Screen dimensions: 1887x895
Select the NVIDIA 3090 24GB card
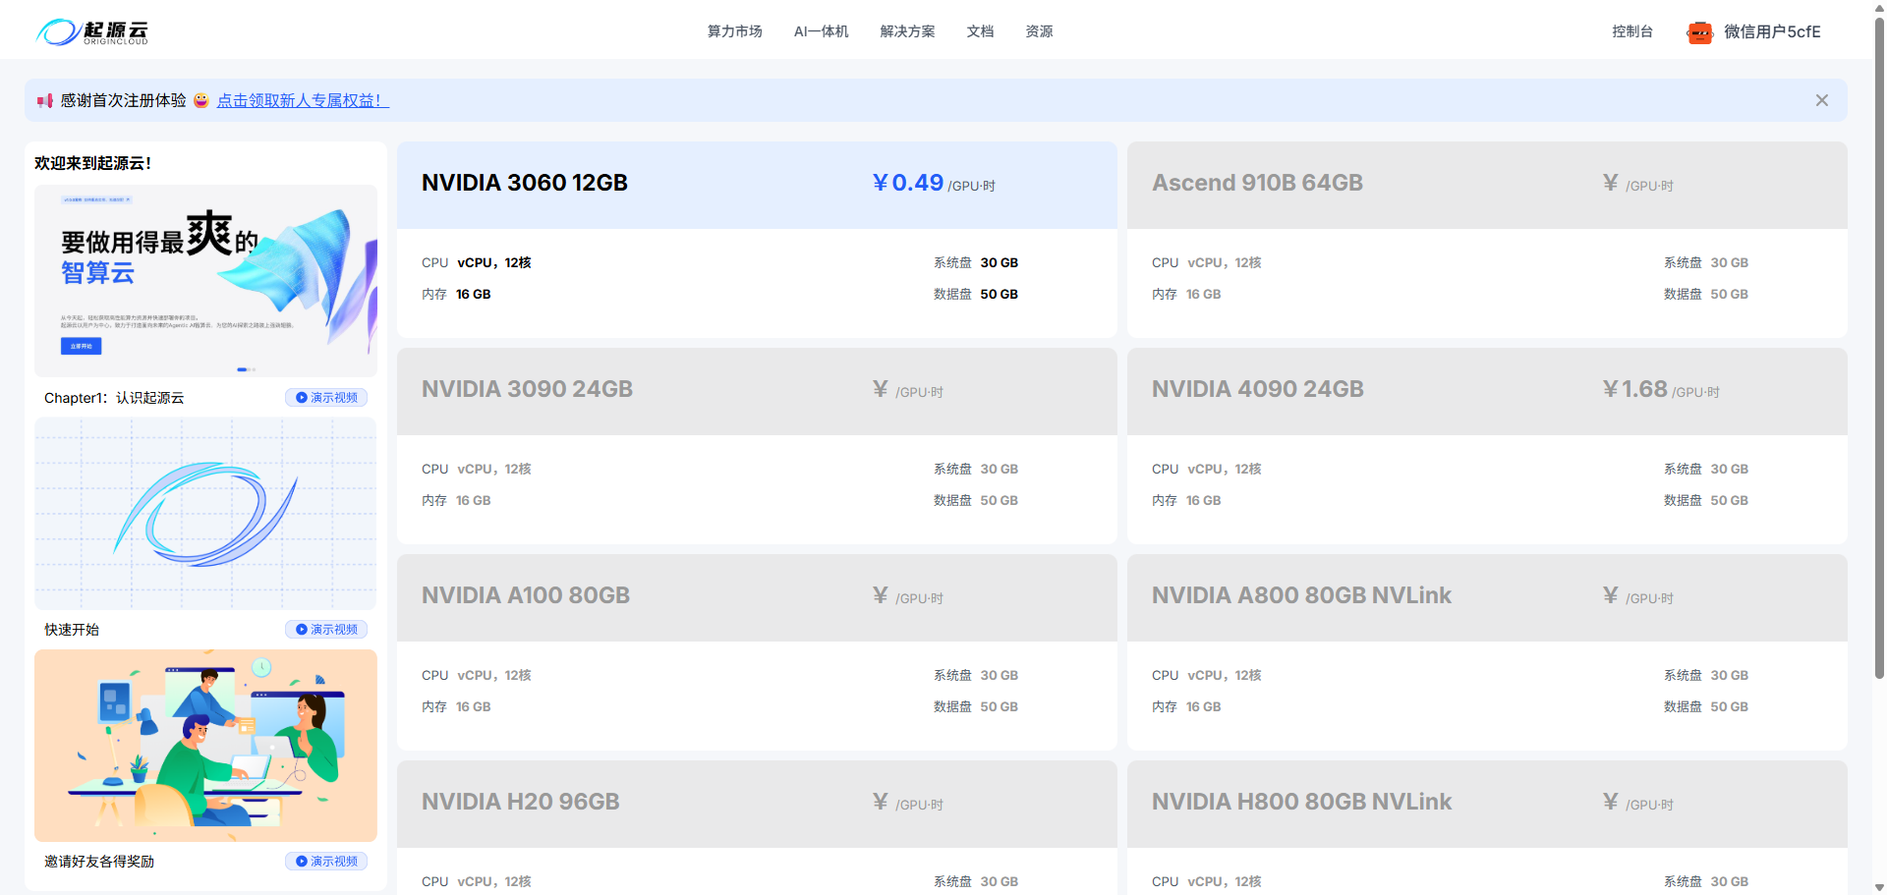pyautogui.click(x=757, y=446)
